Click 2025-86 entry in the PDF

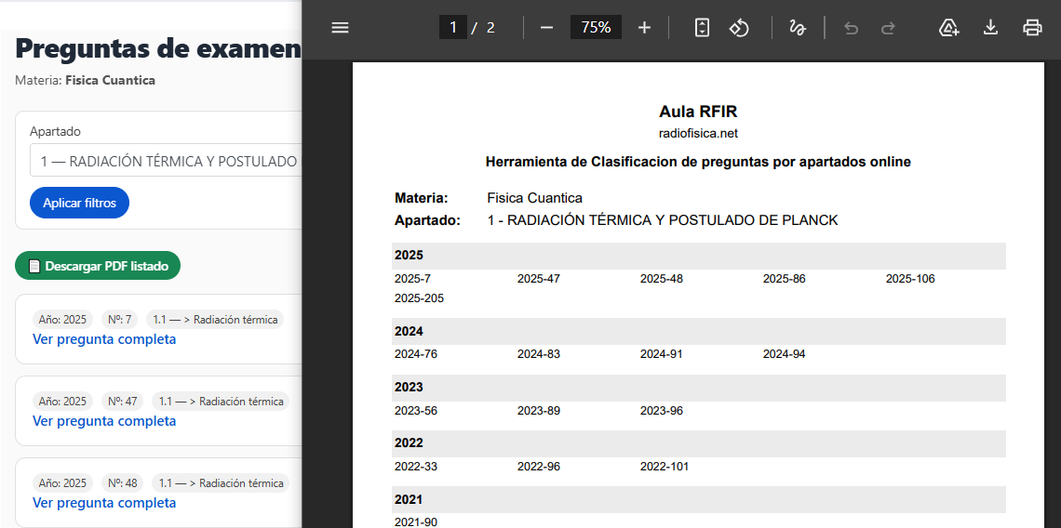[785, 279]
